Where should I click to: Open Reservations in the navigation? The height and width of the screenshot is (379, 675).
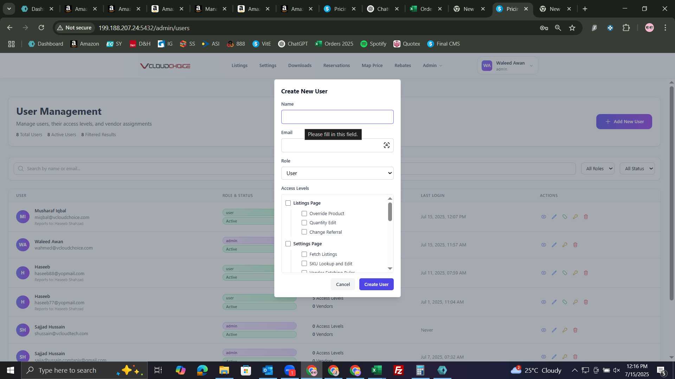click(x=336, y=66)
